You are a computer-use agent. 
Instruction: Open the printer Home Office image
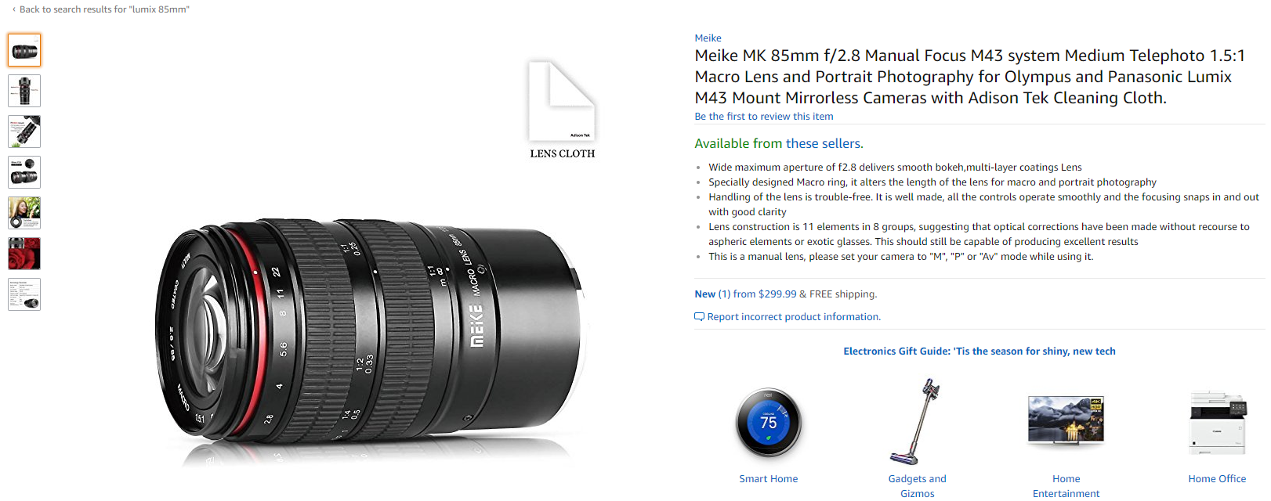pos(1217,423)
